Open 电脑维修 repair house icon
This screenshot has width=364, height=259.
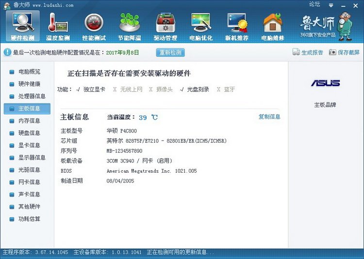click(273, 26)
